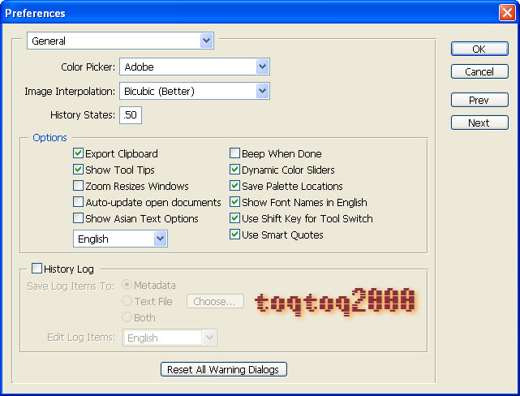Go to Prev preferences page
Viewport: 520px width, 396px height.
[x=479, y=100]
